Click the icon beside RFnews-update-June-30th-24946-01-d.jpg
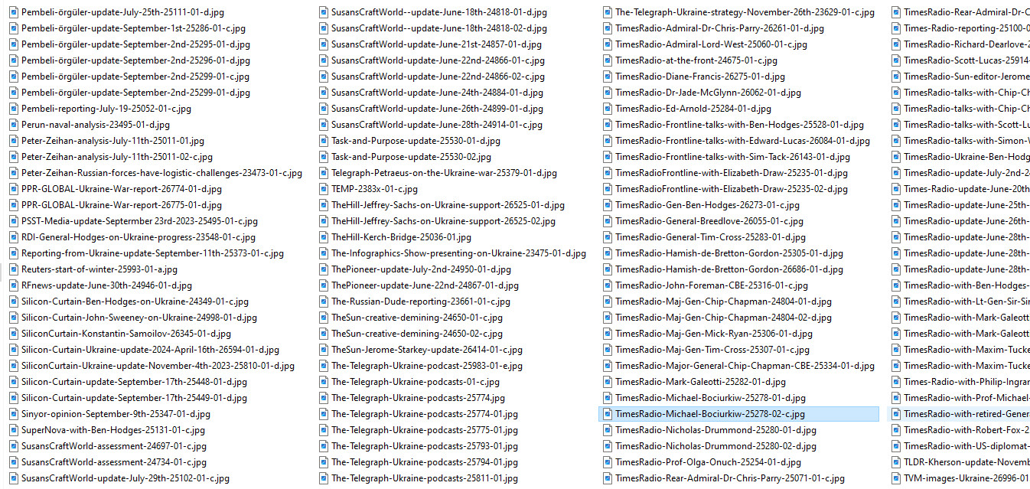This screenshot has width=1030, height=489. tap(14, 285)
